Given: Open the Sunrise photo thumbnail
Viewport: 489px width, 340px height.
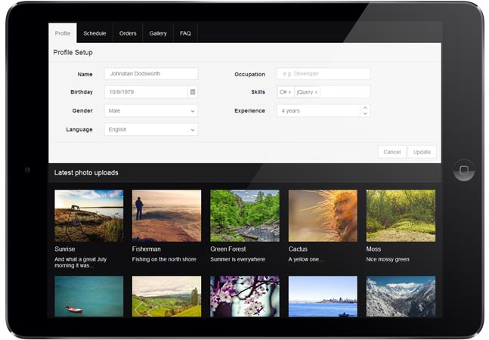Looking at the screenshot, I should click(x=89, y=215).
